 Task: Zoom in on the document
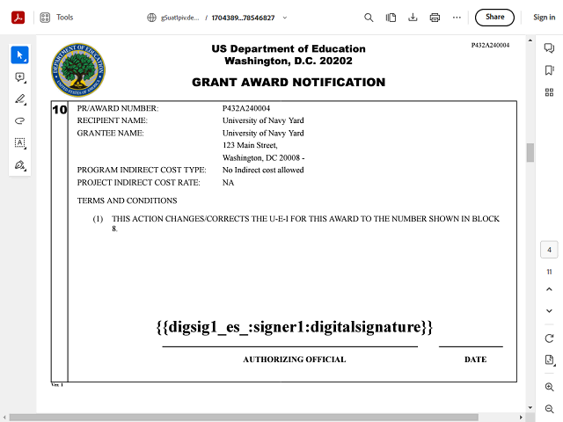tap(549, 387)
